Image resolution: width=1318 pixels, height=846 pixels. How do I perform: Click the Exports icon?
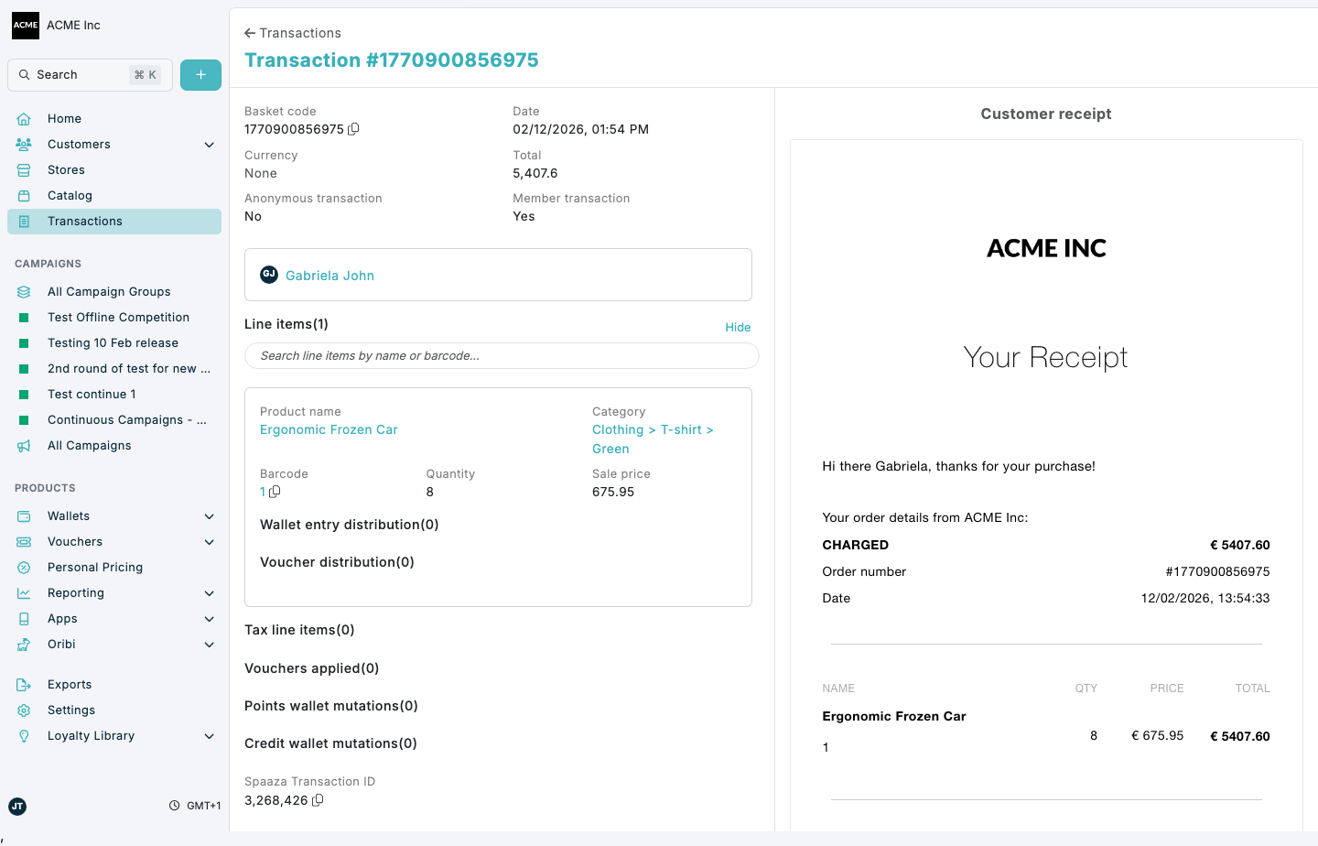click(x=26, y=684)
